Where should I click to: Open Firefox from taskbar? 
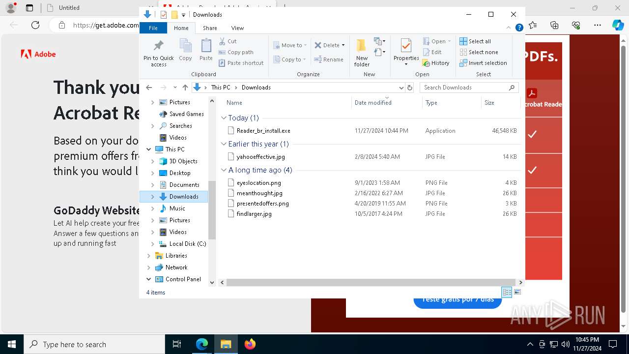[x=250, y=344]
